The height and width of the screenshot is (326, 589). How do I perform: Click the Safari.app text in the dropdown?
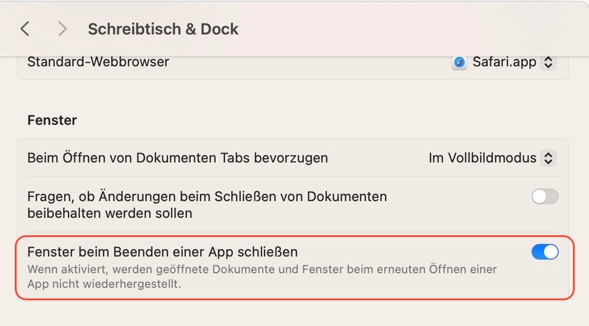coord(504,63)
